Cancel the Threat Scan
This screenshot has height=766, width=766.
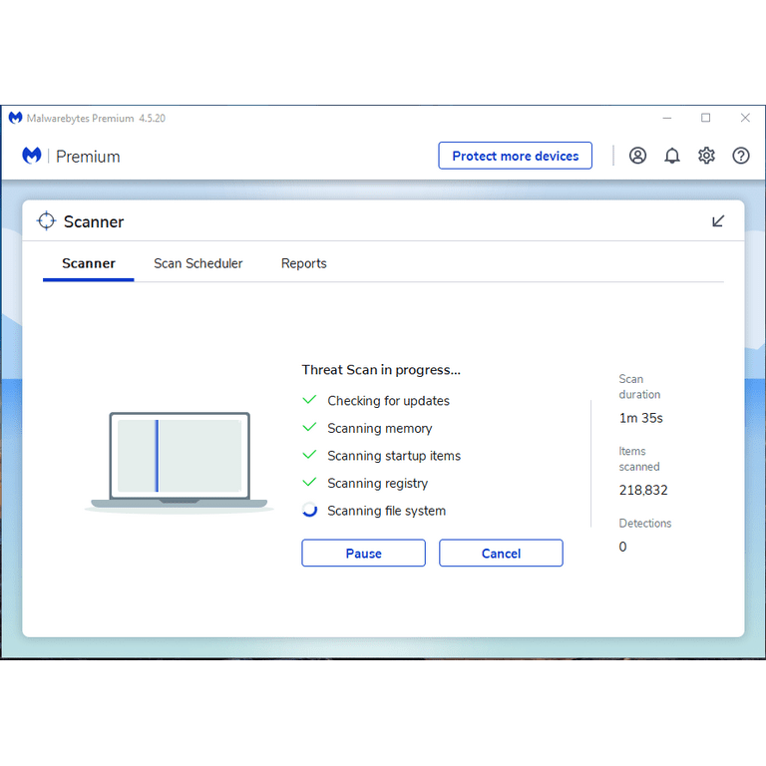(x=501, y=554)
